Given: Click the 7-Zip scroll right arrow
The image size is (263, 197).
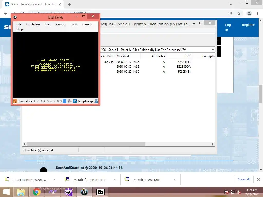Looking at the screenshot, I should [212, 144].
